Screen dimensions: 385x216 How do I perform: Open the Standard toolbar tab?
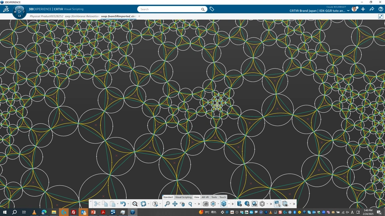168,197
